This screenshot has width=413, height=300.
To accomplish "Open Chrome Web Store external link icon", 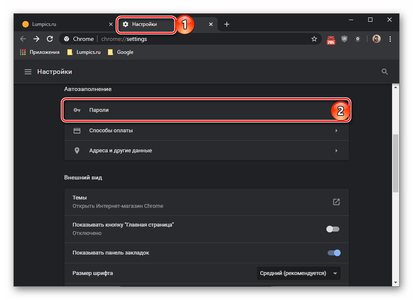I will coord(336,202).
